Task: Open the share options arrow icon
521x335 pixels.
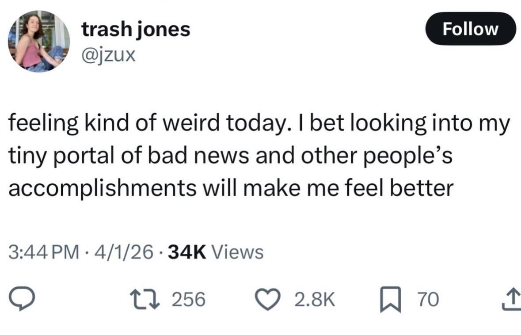Action: (x=512, y=300)
